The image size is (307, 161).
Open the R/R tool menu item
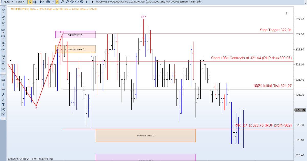click(3, 36)
